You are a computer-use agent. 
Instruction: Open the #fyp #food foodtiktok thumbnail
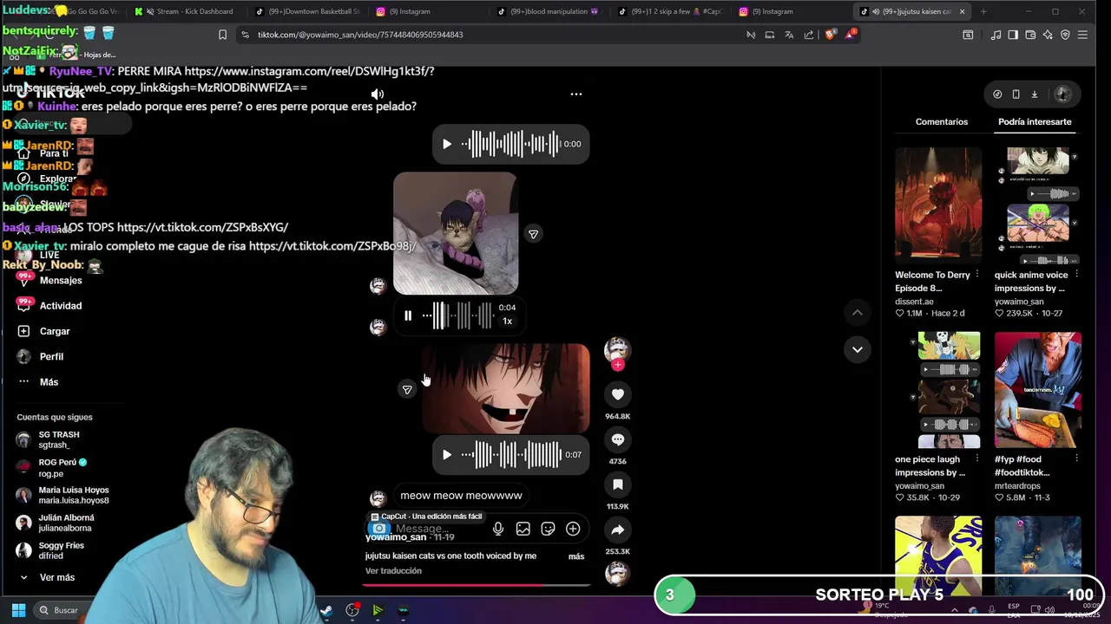[1038, 390]
